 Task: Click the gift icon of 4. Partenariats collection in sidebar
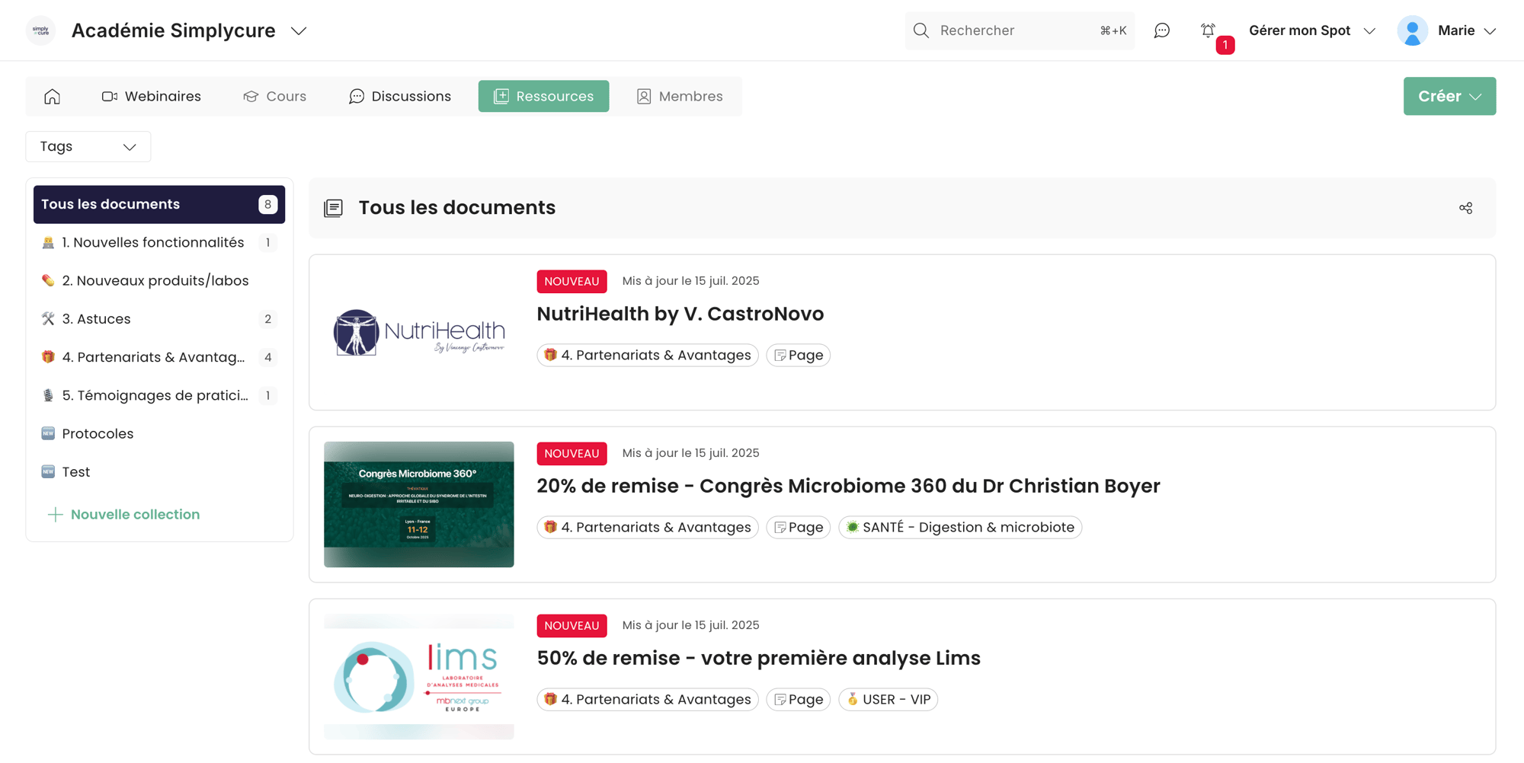coord(48,356)
